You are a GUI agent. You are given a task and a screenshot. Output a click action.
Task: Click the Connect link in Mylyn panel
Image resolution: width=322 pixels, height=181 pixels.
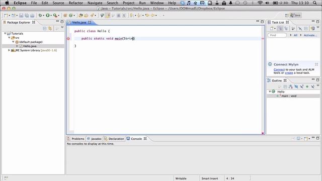[x=279, y=69]
